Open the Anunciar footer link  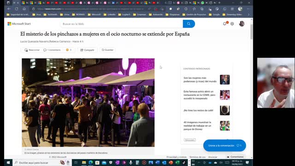pyautogui.click(x=212, y=157)
